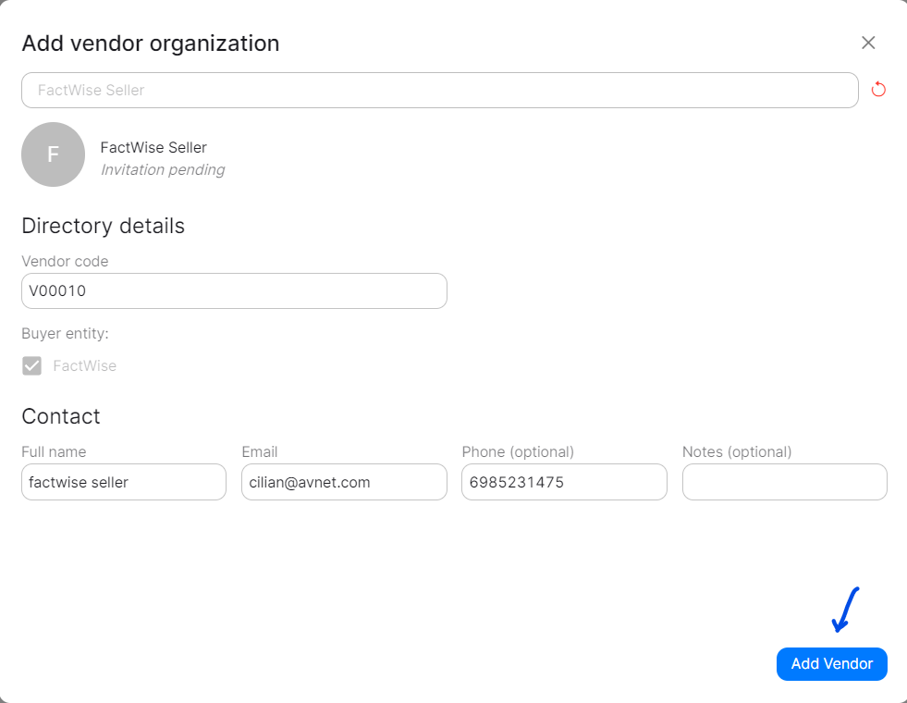The height and width of the screenshot is (703, 907).
Task: Click the Email field showing cilian@avnet.com
Action: [343, 482]
